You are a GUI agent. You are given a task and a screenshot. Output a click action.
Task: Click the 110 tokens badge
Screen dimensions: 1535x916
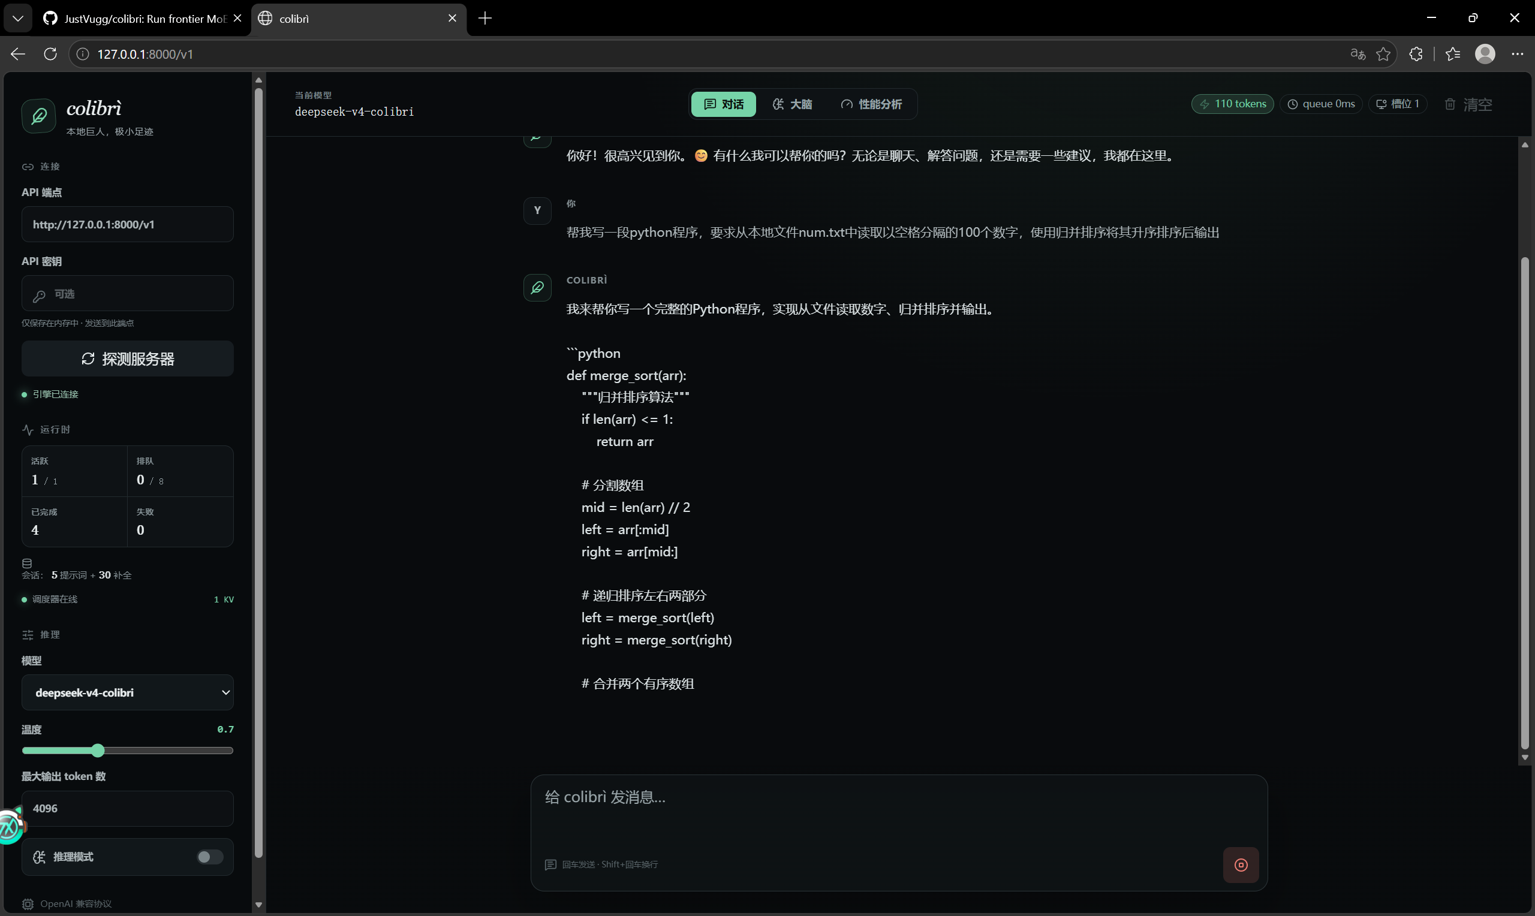pyautogui.click(x=1233, y=104)
